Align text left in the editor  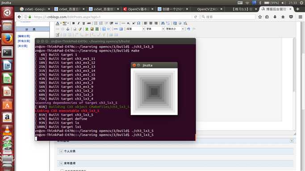pyautogui.click(x=146, y=23)
